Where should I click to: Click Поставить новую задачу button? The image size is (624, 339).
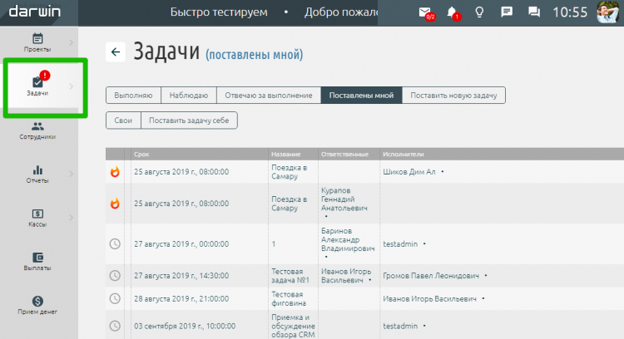click(x=453, y=96)
